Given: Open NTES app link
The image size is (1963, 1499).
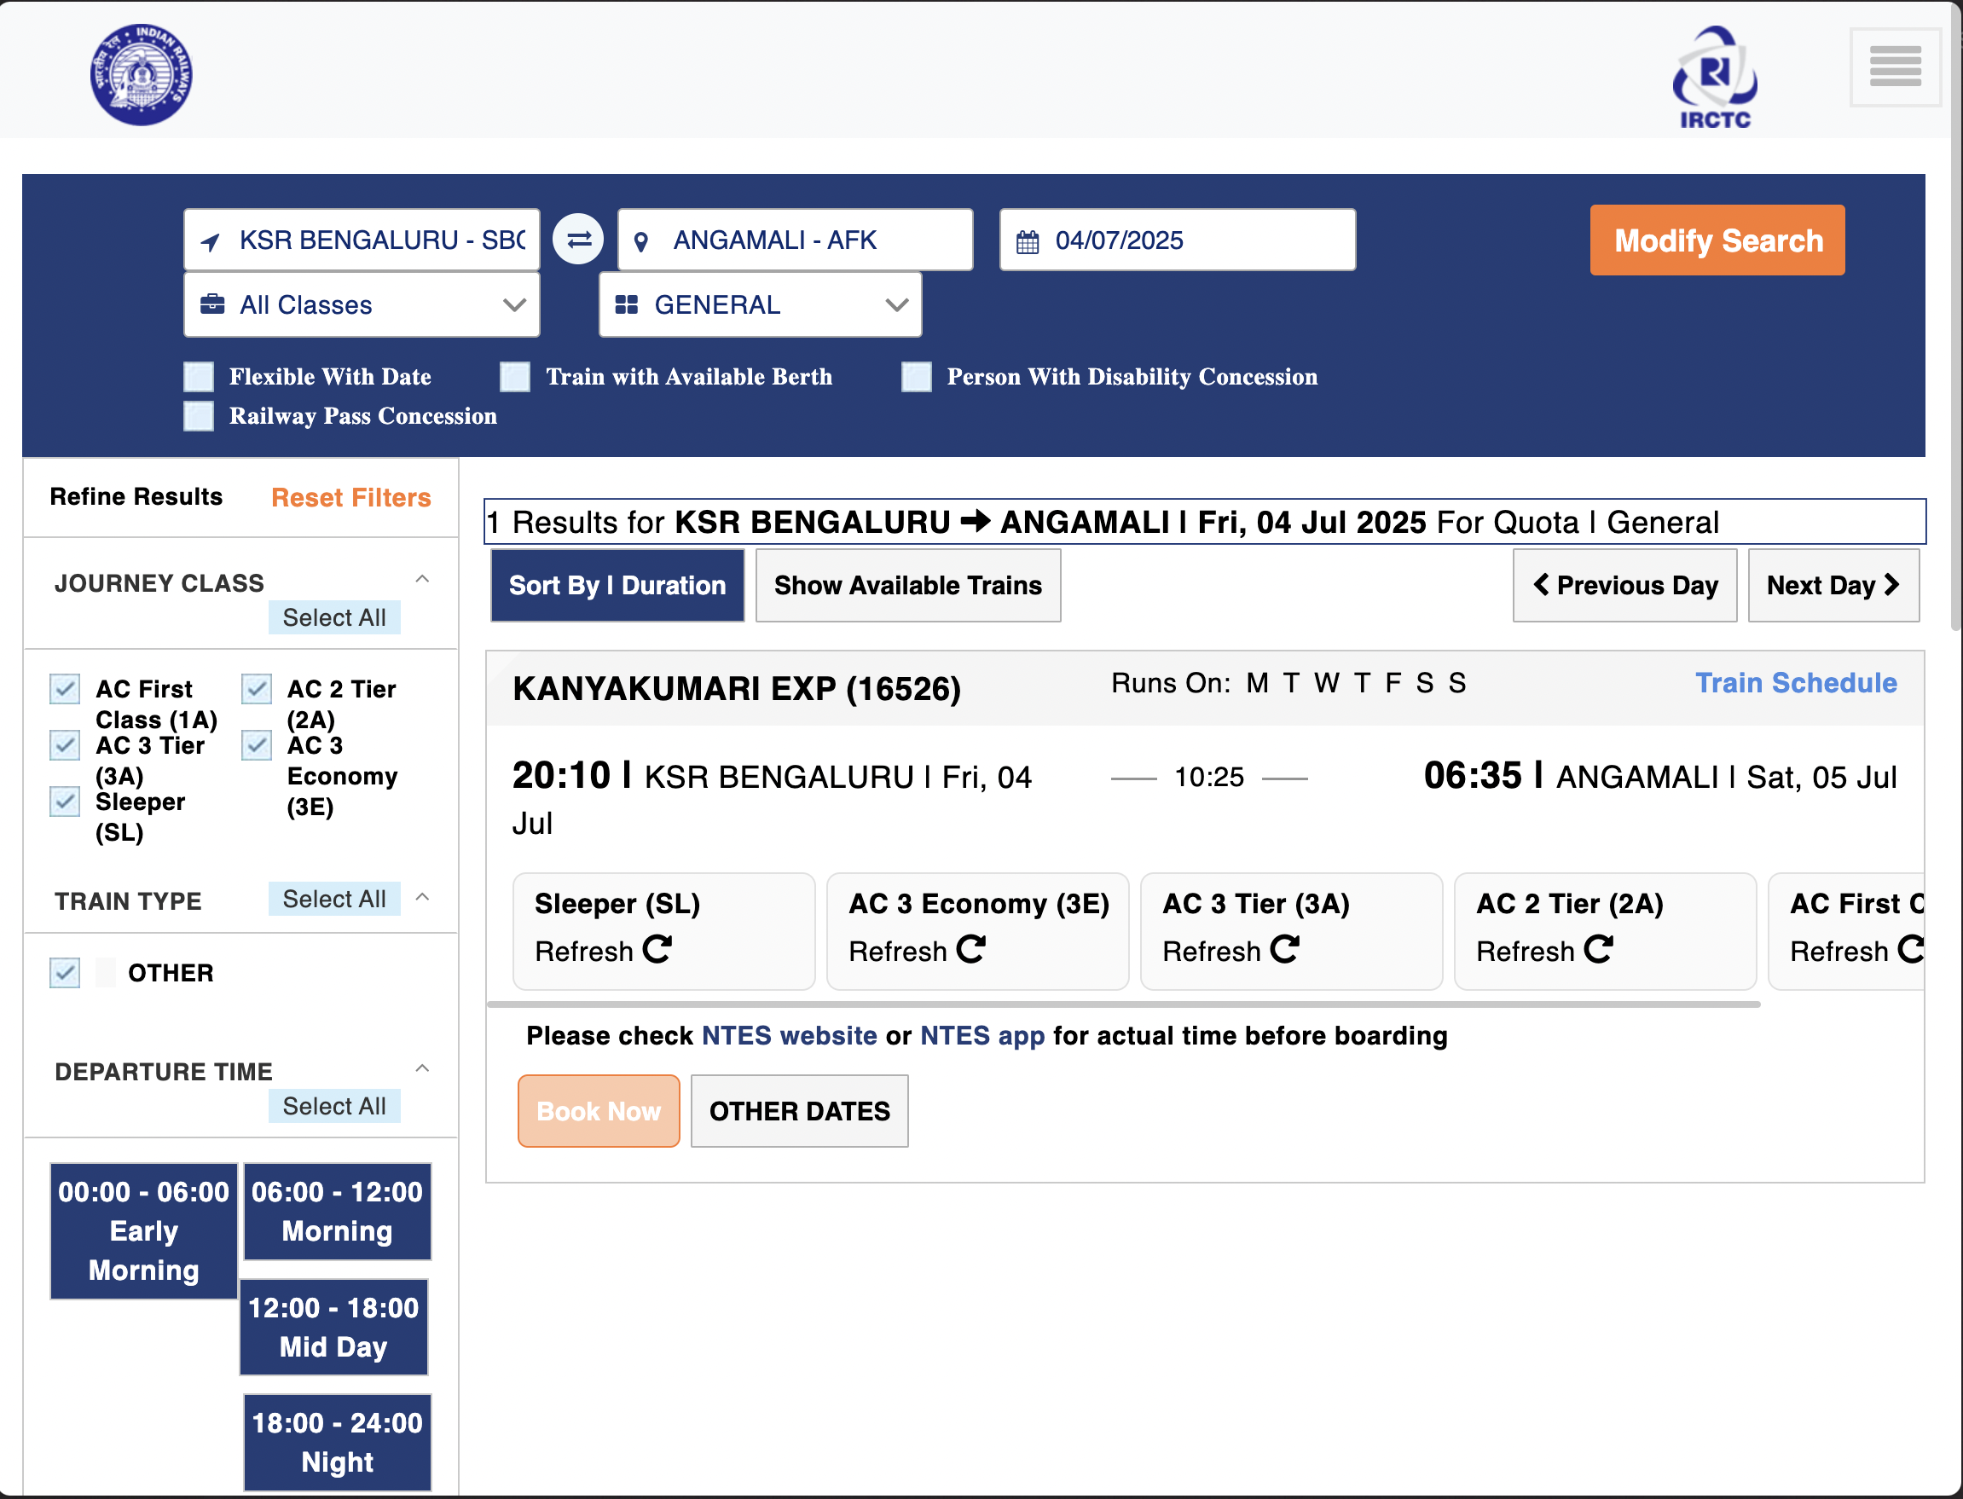Looking at the screenshot, I should [x=982, y=1036].
